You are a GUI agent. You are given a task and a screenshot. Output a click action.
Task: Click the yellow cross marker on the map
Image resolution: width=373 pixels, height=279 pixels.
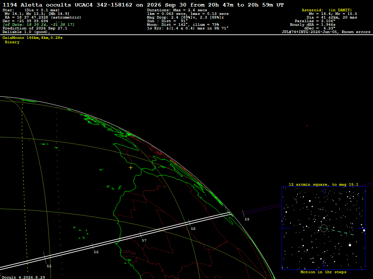(x=131, y=168)
